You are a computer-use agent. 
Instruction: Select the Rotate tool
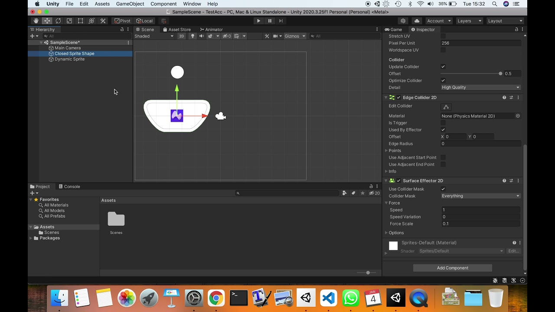pyautogui.click(x=59, y=20)
